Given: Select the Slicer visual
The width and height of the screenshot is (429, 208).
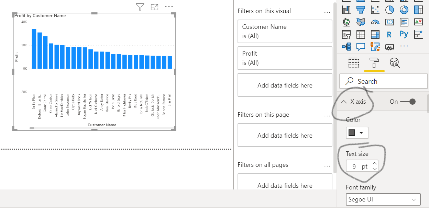Looking at the screenshot, I should 346,34.
